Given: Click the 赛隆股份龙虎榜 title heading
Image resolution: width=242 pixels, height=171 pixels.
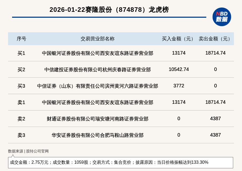Looking at the screenshot, I should [x=109, y=10].
